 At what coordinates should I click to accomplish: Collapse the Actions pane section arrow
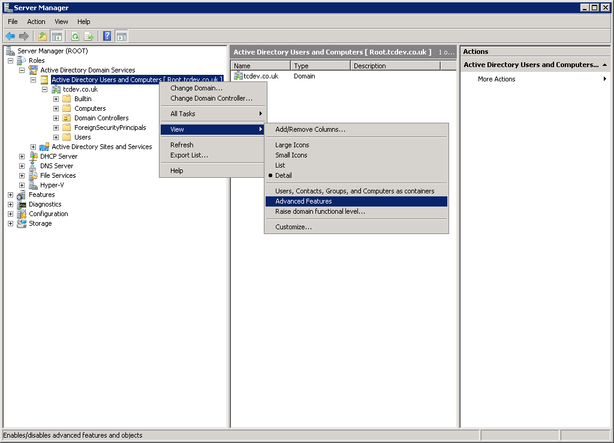coord(604,65)
